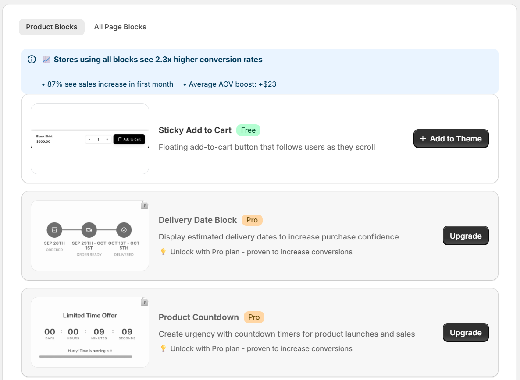
Task: Click the truck Order Ready icon
Action: click(89, 230)
